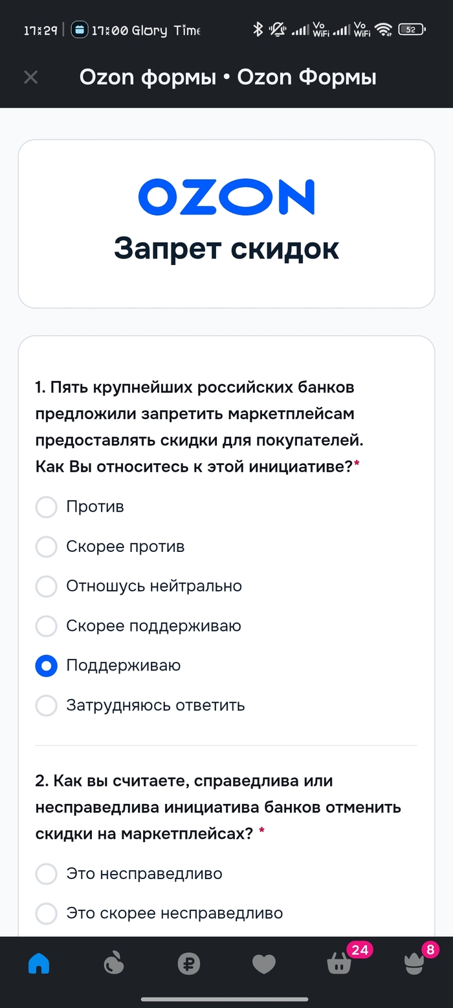Viewport: 453px width, 1008px height.
Task: Select the "Против" radio option
Action: coord(46,507)
